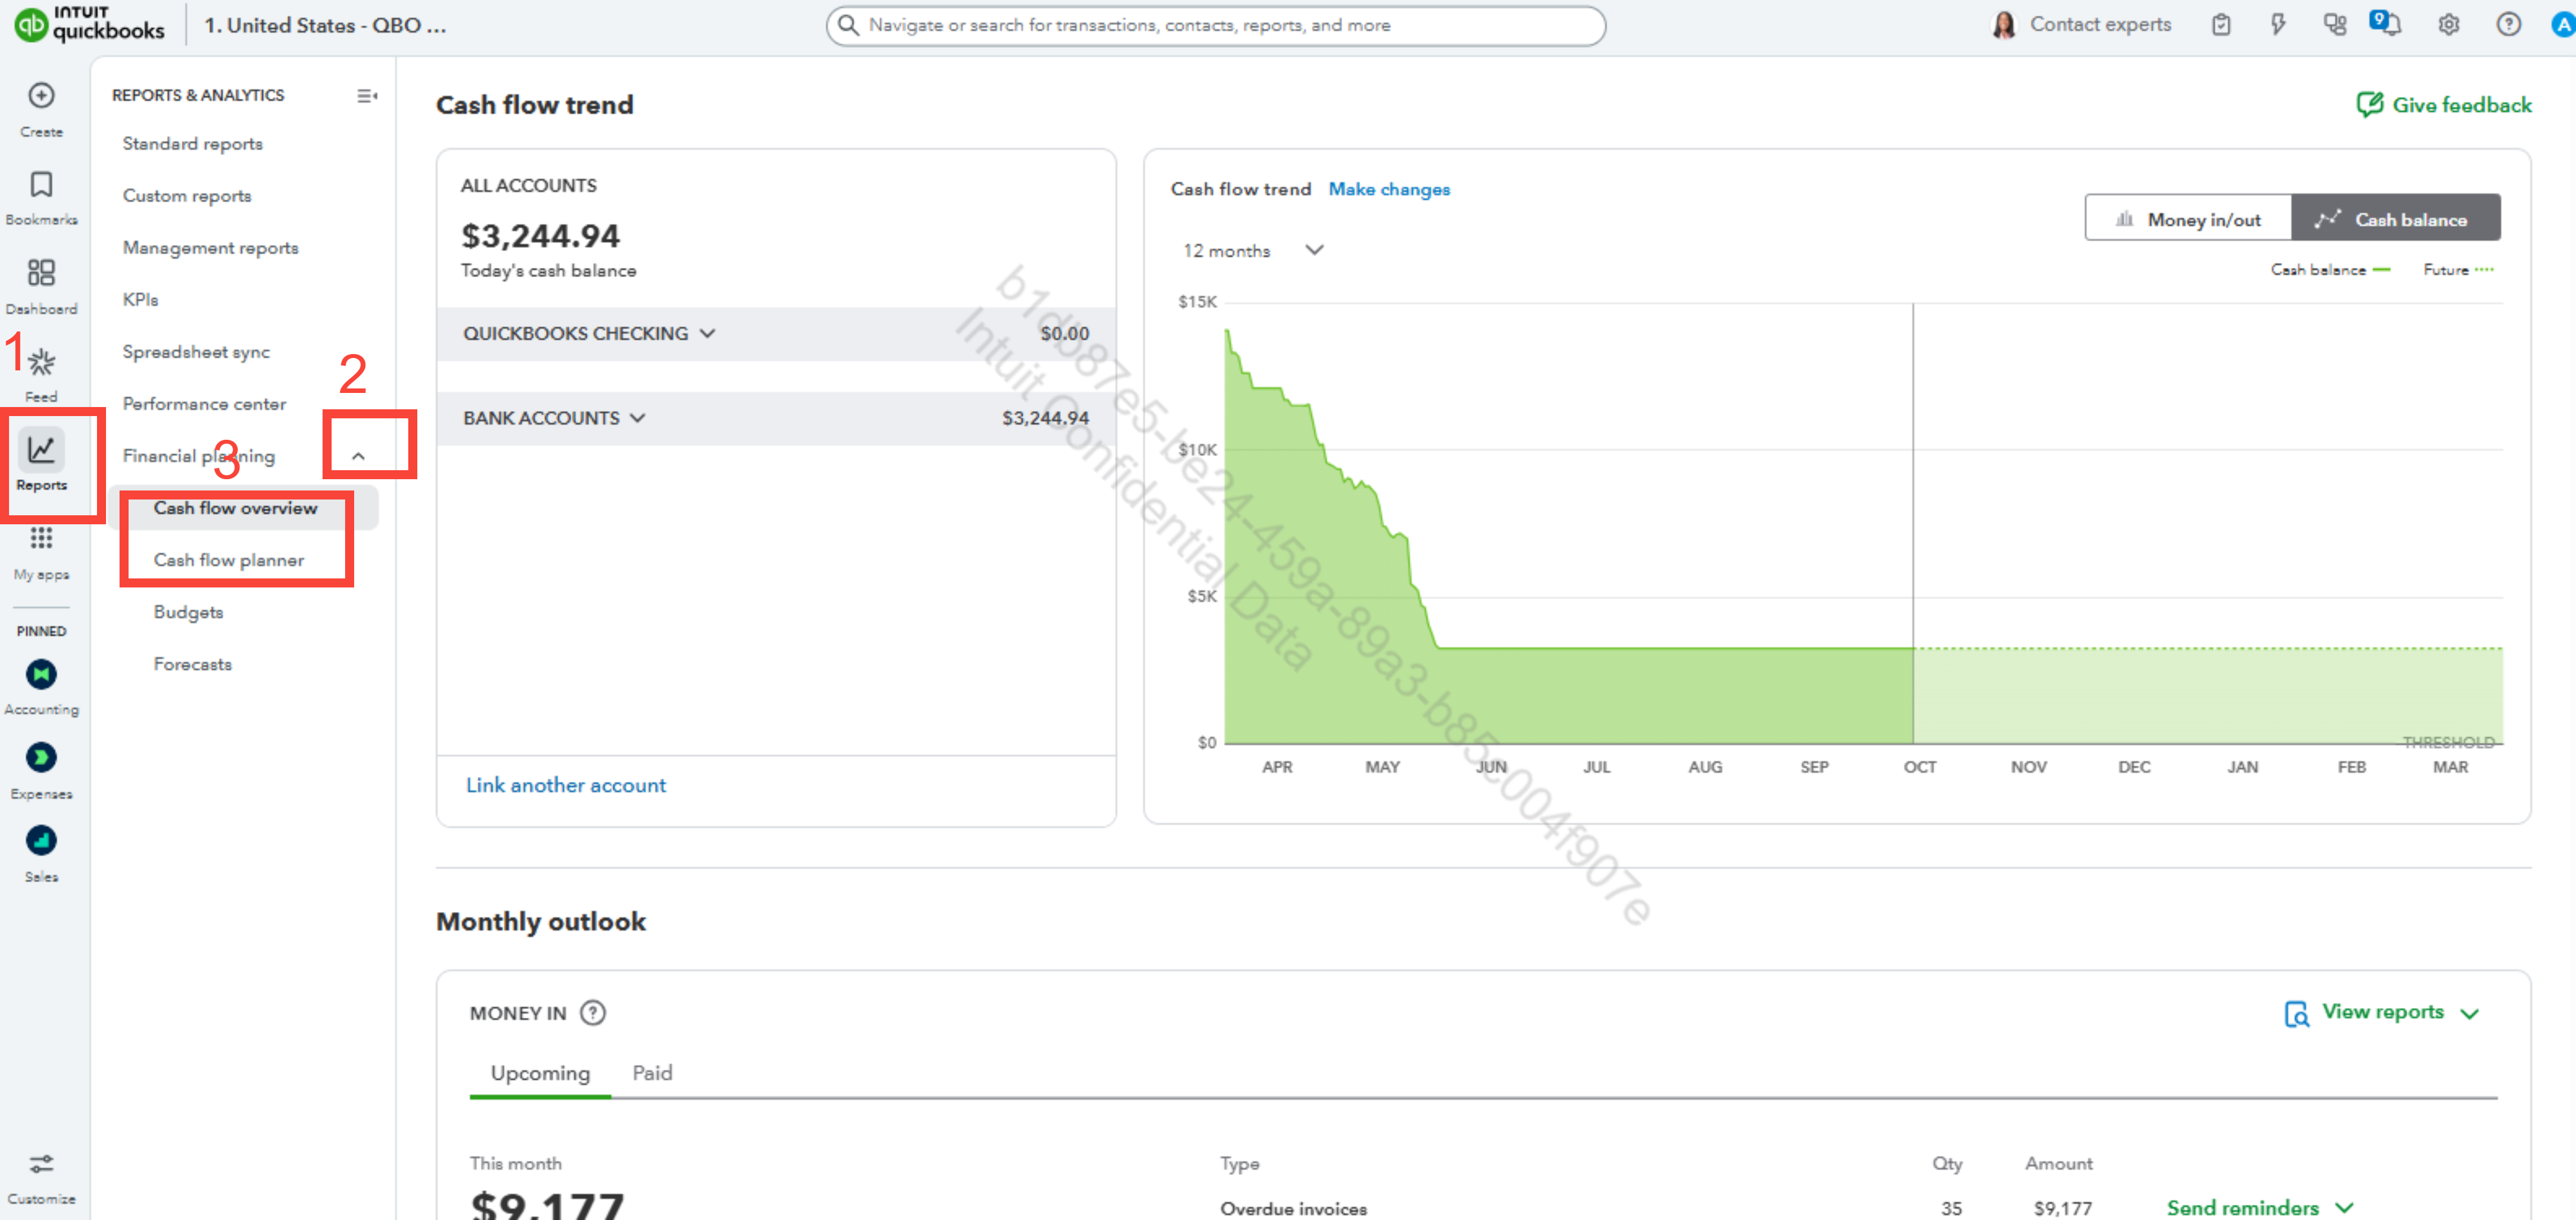Click the Create plus icon
Image resolution: width=2576 pixels, height=1220 pixels.
click(41, 96)
